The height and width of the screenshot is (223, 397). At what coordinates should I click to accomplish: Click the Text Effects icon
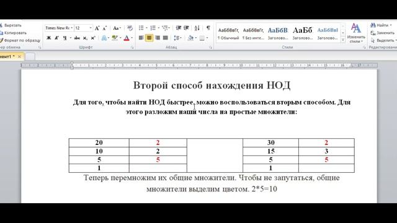tap(104, 38)
